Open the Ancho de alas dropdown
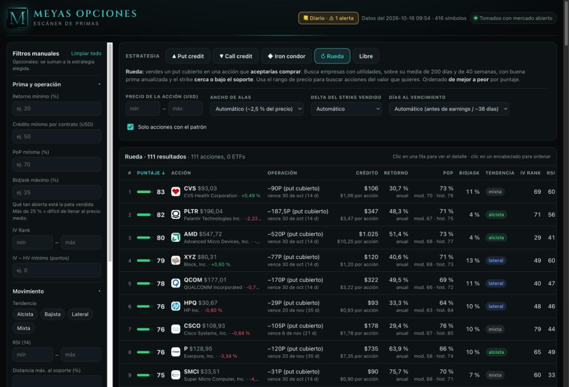 coord(257,109)
